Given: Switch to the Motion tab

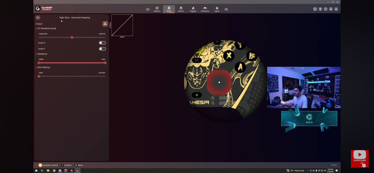Looking at the screenshot, I should coord(181,9).
